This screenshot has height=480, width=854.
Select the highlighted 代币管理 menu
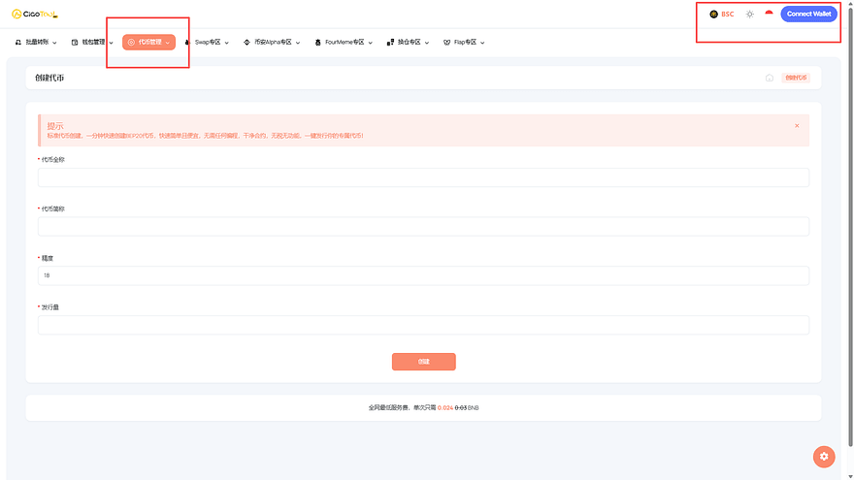click(148, 42)
